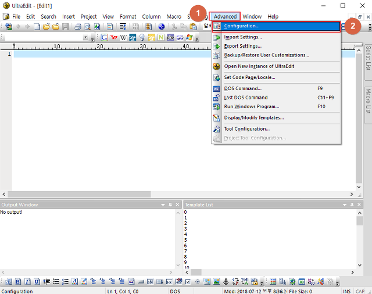Click the HTML anchor icon

226,282
